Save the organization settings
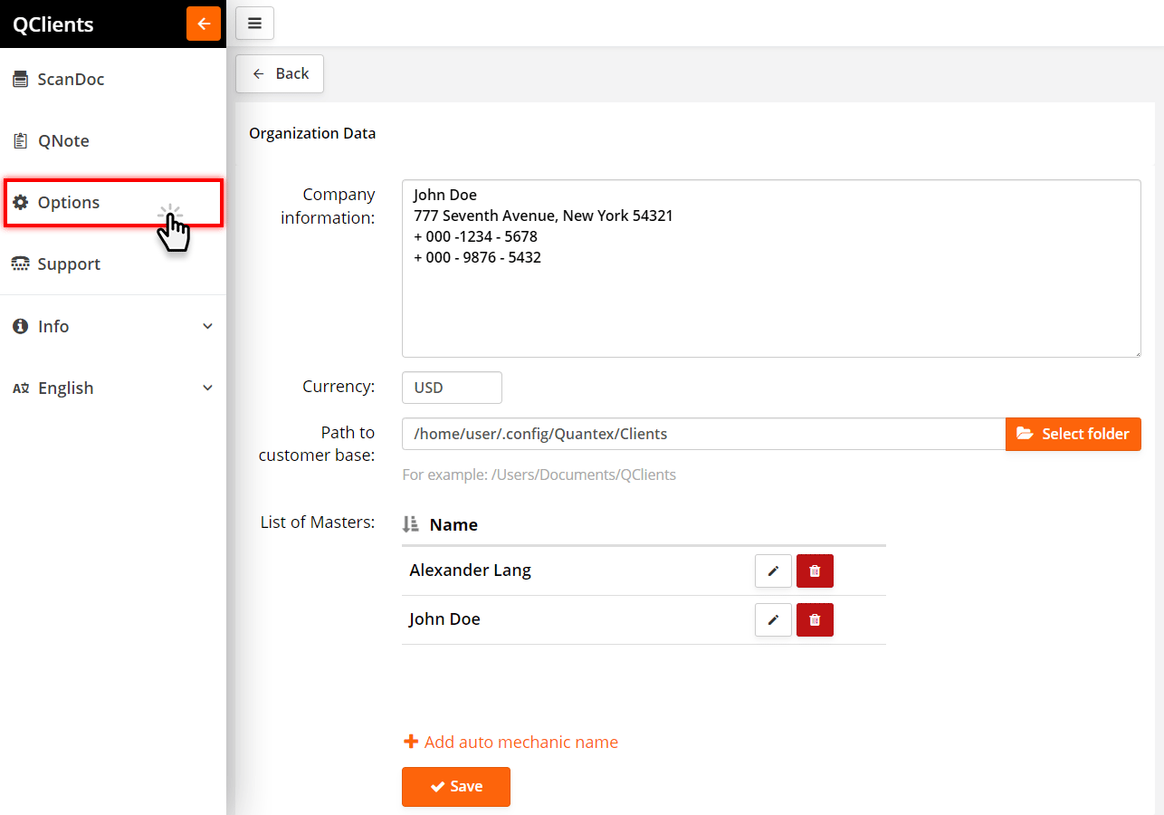 [455, 787]
